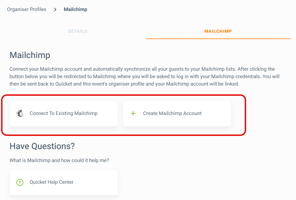Click the breadcrumb chevron arrow
The width and height of the screenshot is (296, 200).
(x=55, y=9)
